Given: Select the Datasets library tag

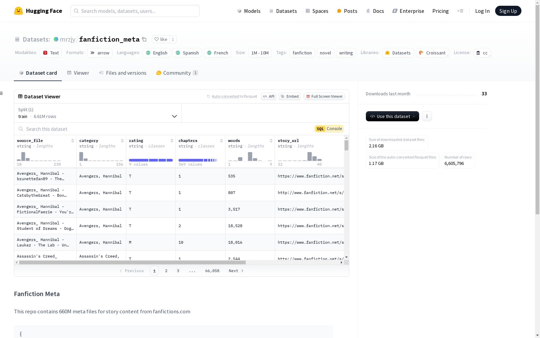Looking at the screenshot, I should (398, 53).
